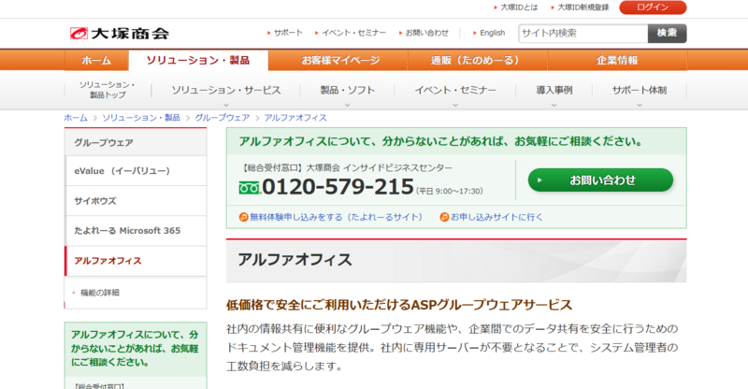Switch to the お客様マイページ tab
Image resolution: width=748 pixels, height=389 pixels.
(340, 60)
